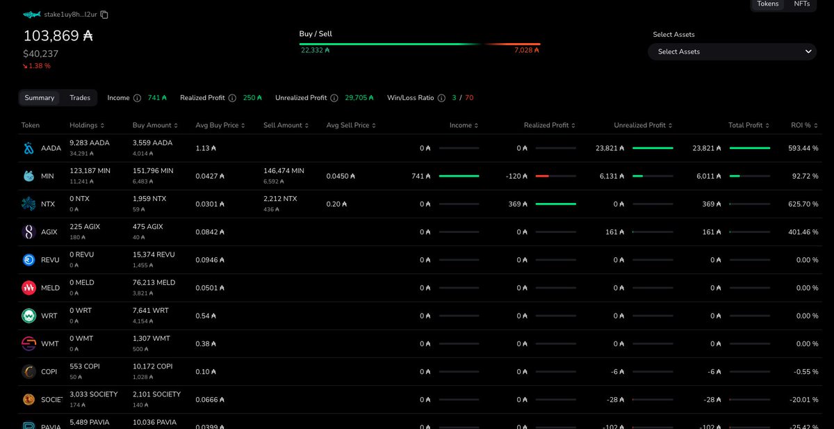
Task: Click NTX ROI value 625.70 %
Action: click(x=804, y=204)
